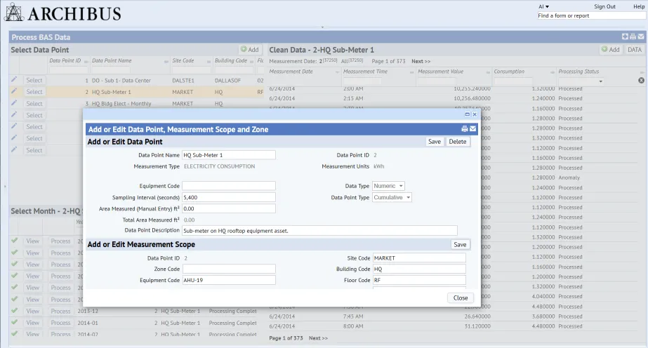Click Save in Add or Edit Data Point section
The image size is (648, 348).
tap(435, 142)
